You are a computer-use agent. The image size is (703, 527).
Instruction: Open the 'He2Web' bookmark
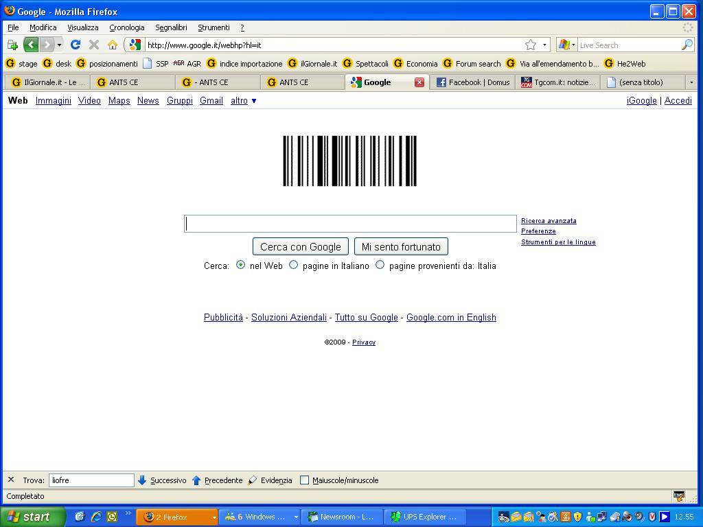pyautogui.click(x=625, y=64)
